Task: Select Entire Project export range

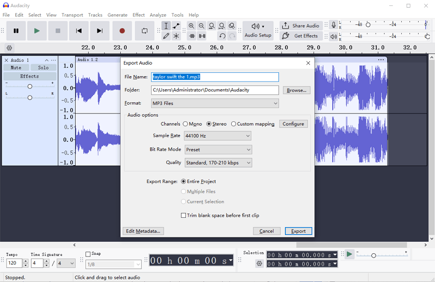Action: pyautogui.click(x=198, y=181)
